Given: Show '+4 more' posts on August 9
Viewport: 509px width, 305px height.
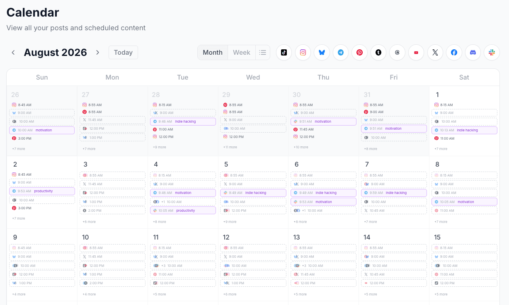Looking at the screenshot, I should (x=19, y=294).
